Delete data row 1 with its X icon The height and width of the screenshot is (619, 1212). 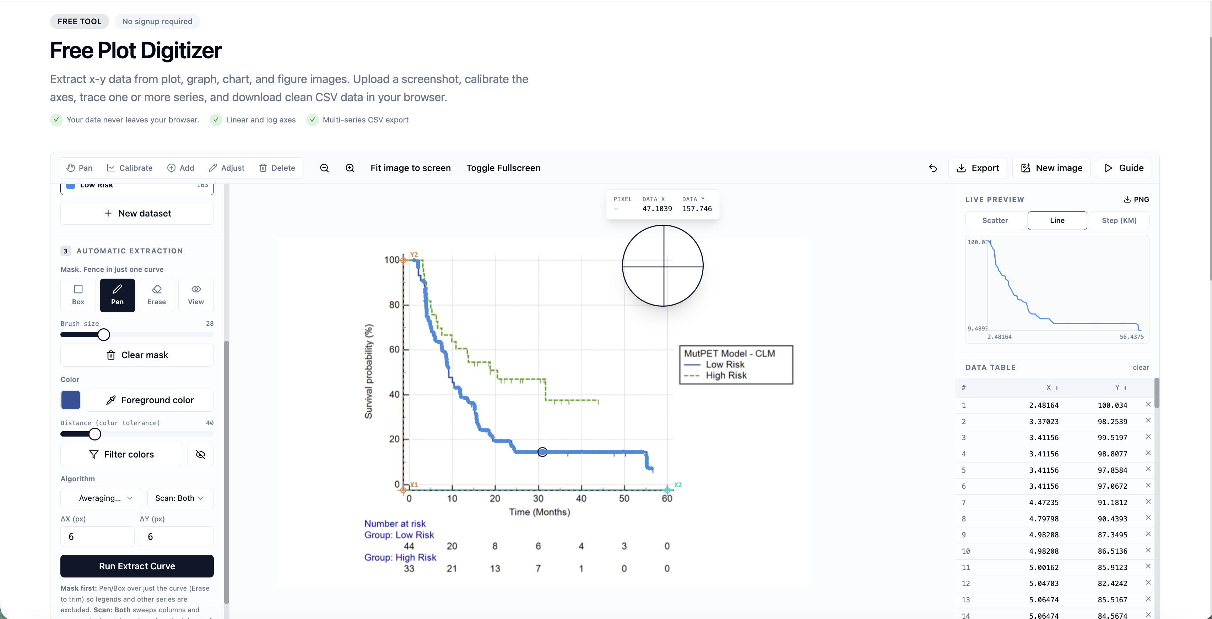pyautogui.click(x=1148, y=404)
